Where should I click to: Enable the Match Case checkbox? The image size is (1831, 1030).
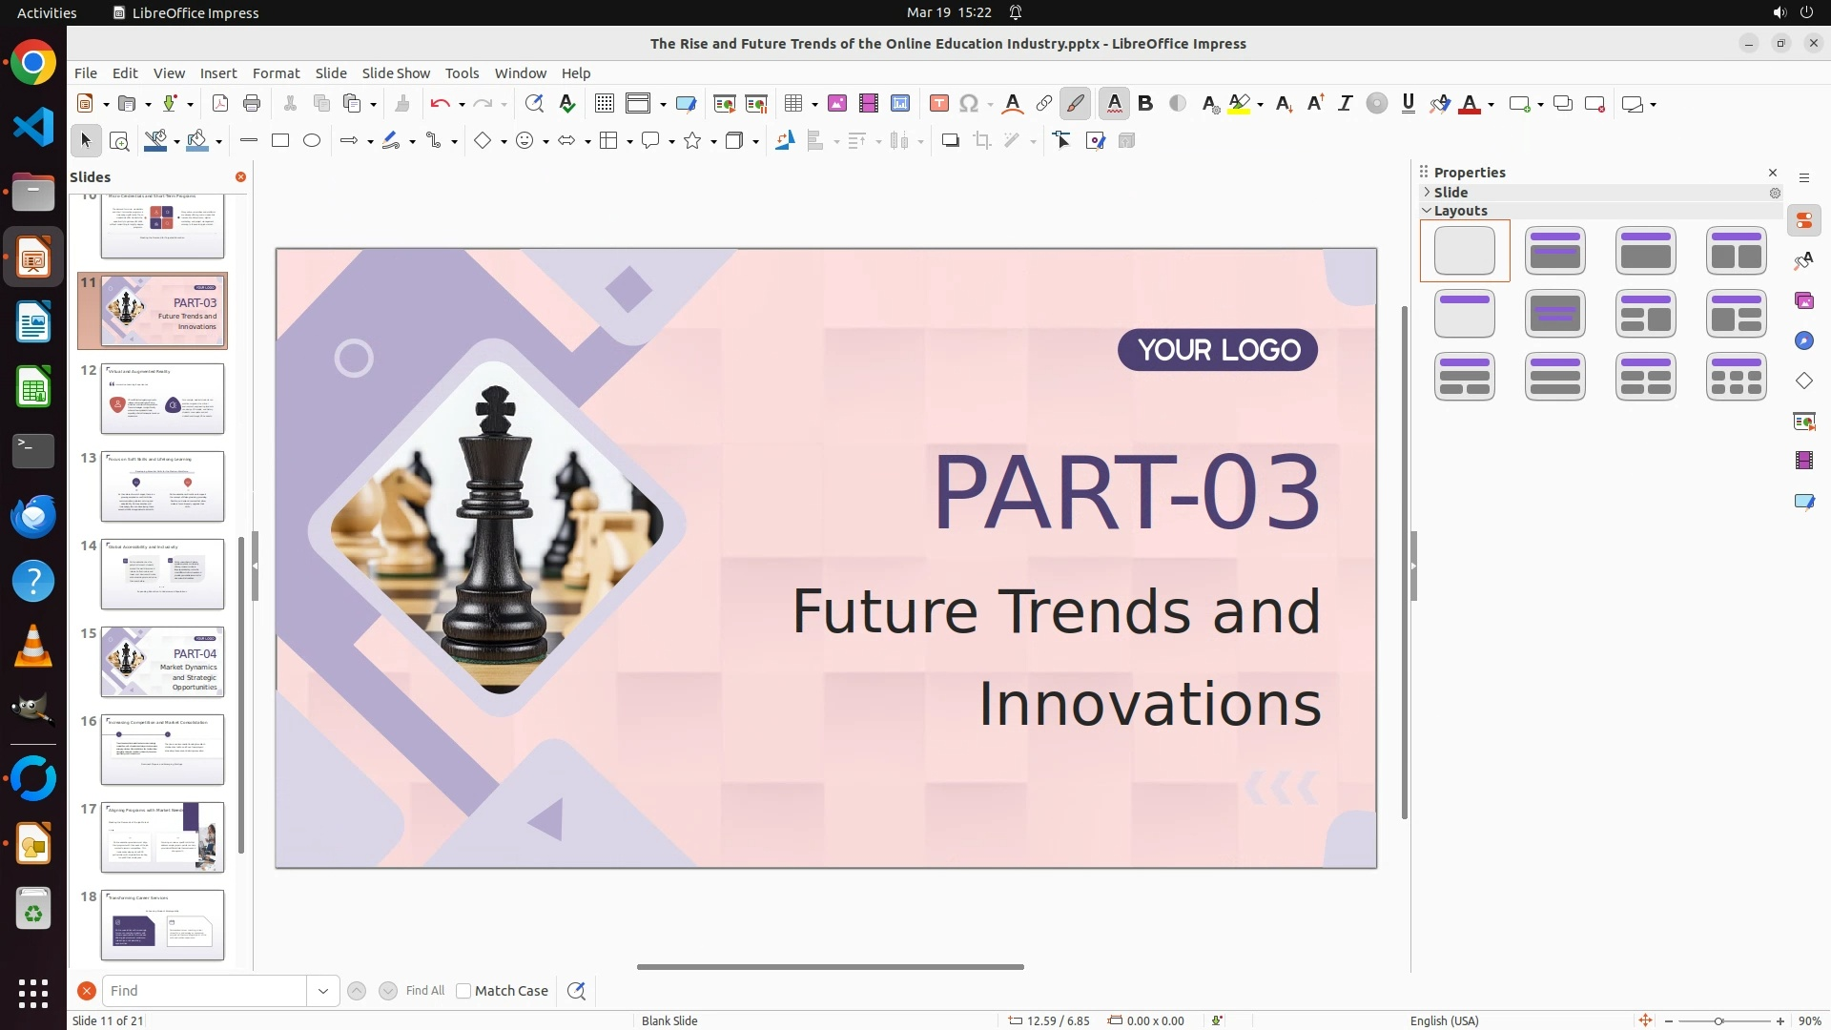pos(463,991)
